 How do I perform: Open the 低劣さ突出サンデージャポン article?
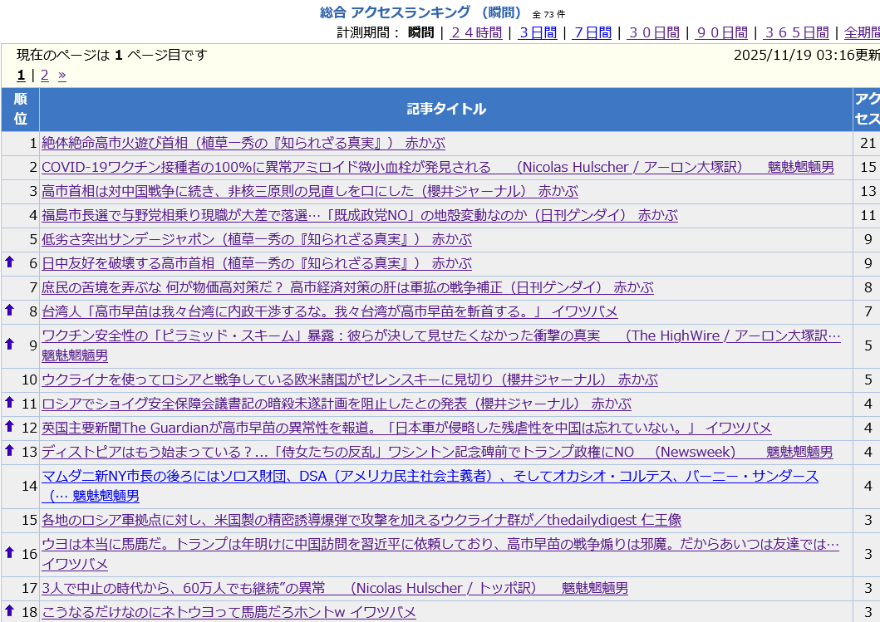click(256, 239)
